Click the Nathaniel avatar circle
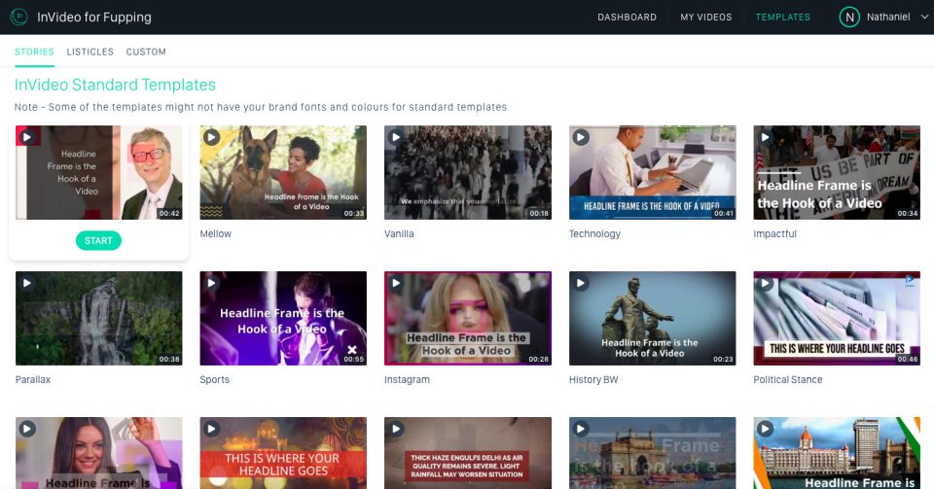Viewport: 934px width, 489px height. click(849, 17)
